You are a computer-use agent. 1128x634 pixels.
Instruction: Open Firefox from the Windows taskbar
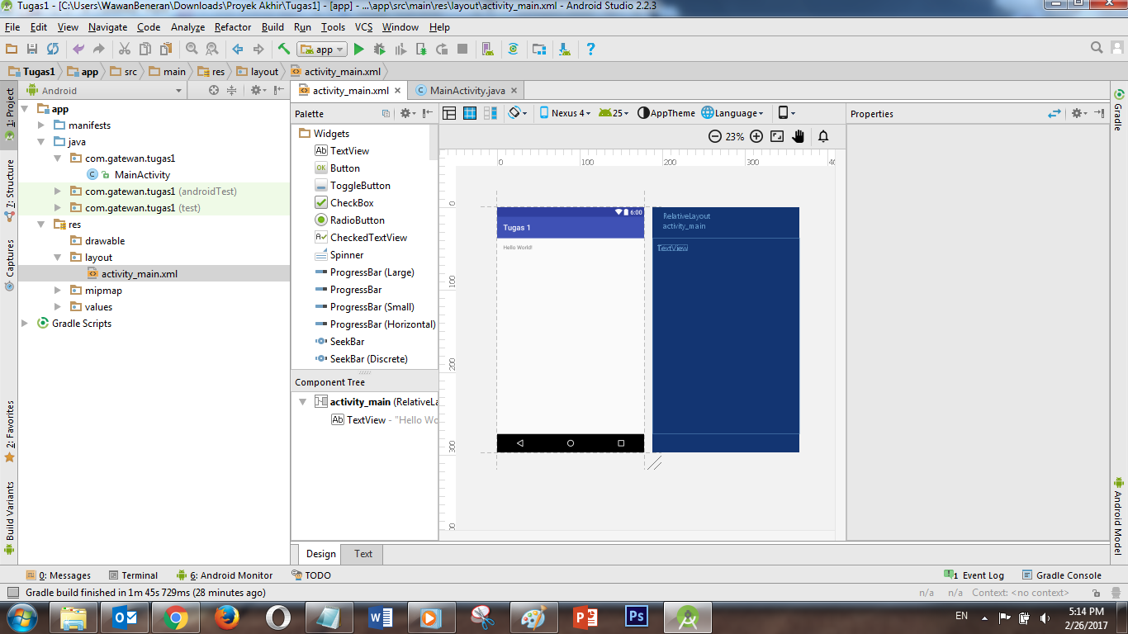coord(225,617)
